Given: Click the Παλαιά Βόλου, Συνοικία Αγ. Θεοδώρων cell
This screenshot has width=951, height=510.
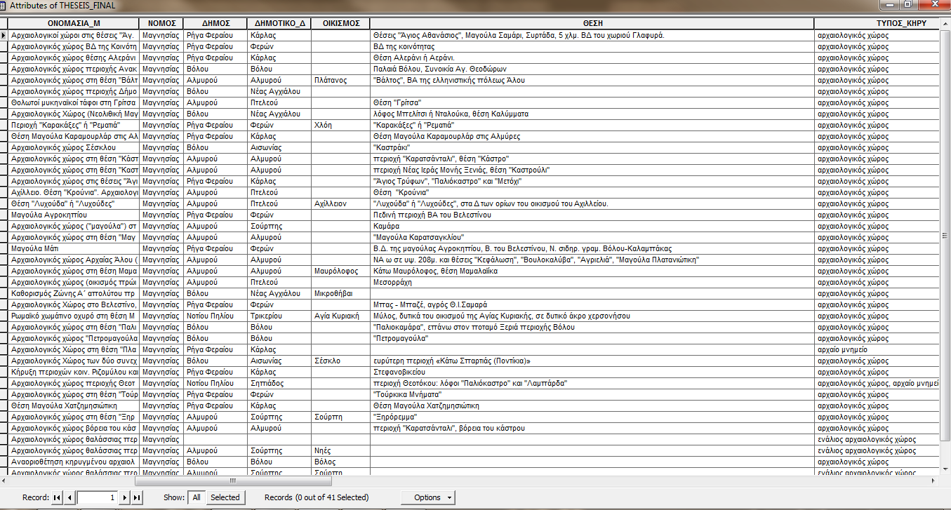Looking at the screenshot, I should click(592, 69).
